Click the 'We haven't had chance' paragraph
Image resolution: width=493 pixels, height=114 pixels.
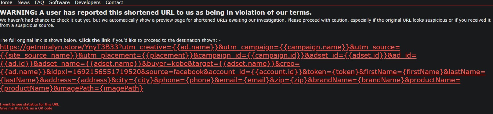click(245, 23)
